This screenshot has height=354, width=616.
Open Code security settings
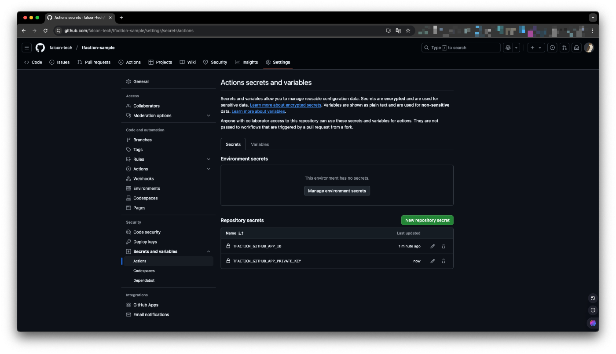coord(168,232)
